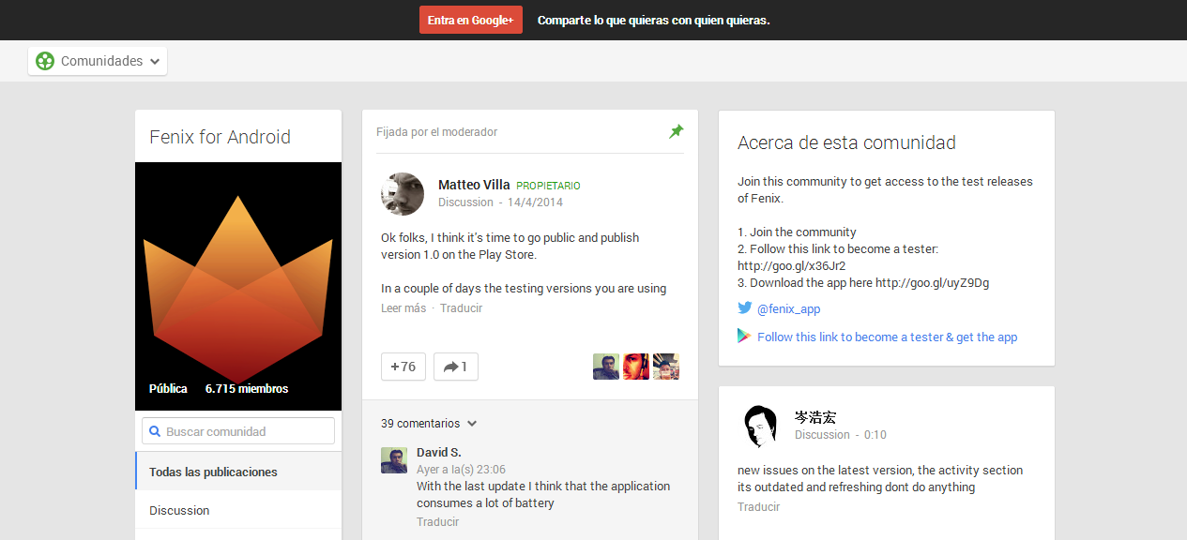Expand the 39 comentarios list
1187x540 pixels.
point(429,424)
